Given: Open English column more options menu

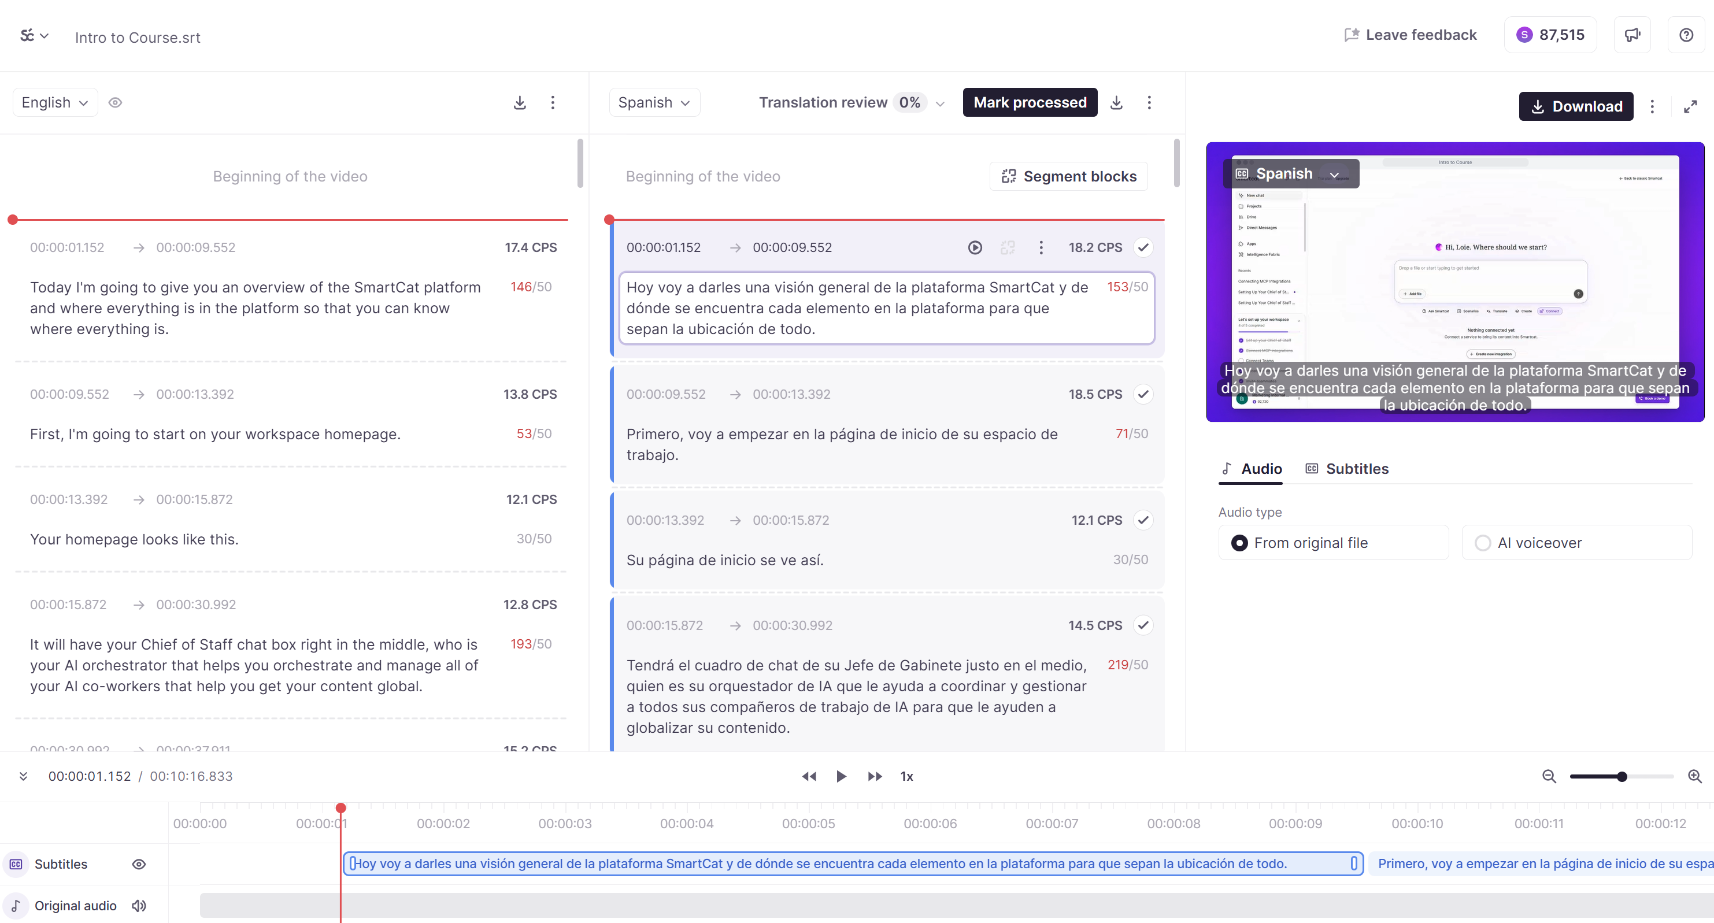Looking at the screenshot, I should click(x=552, y=102).
